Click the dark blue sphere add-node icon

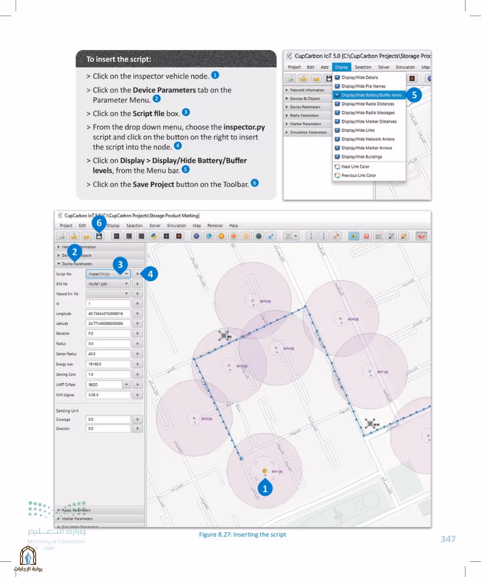coord(196,236)
